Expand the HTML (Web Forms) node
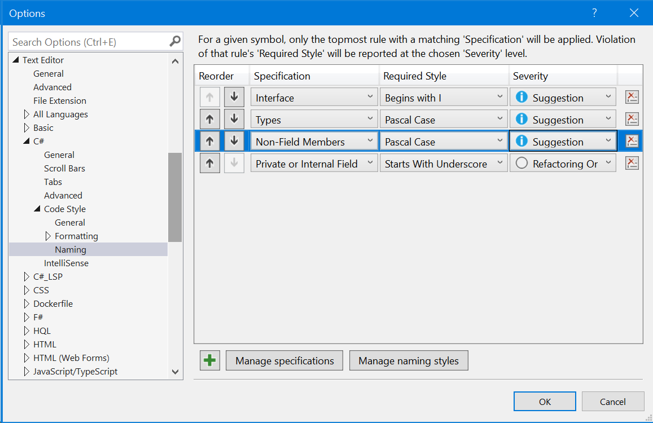Viewport: 653px width, 423px height. 27,358
